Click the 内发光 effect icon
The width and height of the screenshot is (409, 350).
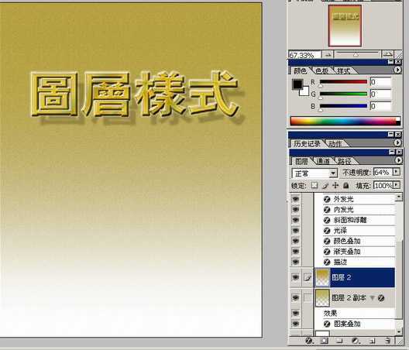point(327,210)
